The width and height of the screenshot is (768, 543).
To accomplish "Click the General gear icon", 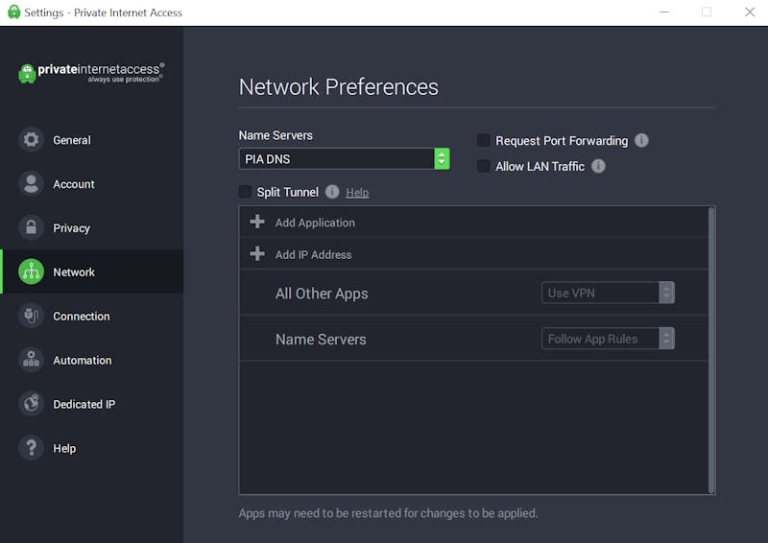I will pyautogui.click(x=31, y=139).
